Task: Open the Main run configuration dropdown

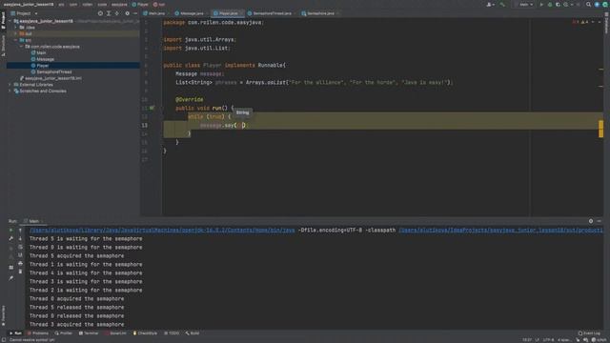Action: click(525, 5)
